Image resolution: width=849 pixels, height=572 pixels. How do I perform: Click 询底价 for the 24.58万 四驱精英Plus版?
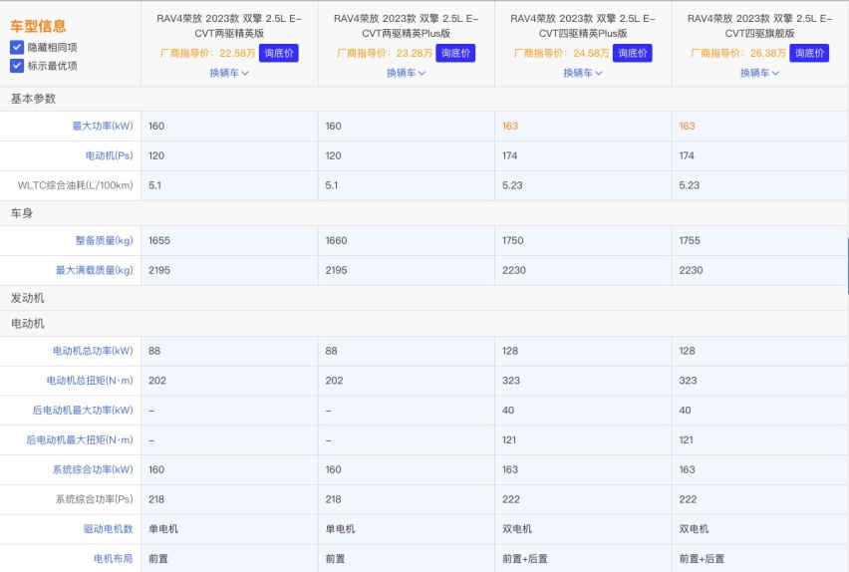(633, 53)
